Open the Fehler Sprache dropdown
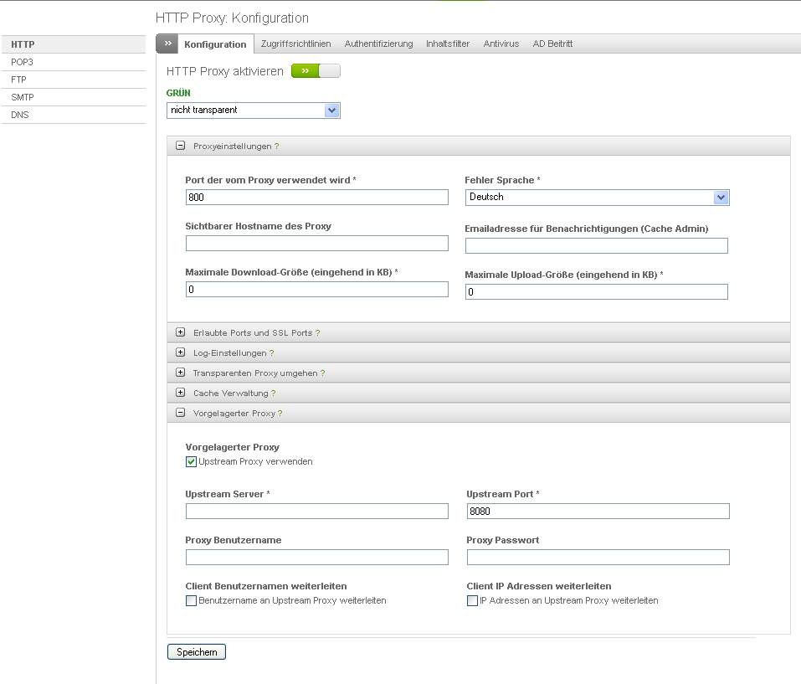The height and width of the screenshot is (684, 801). (597, 198)
